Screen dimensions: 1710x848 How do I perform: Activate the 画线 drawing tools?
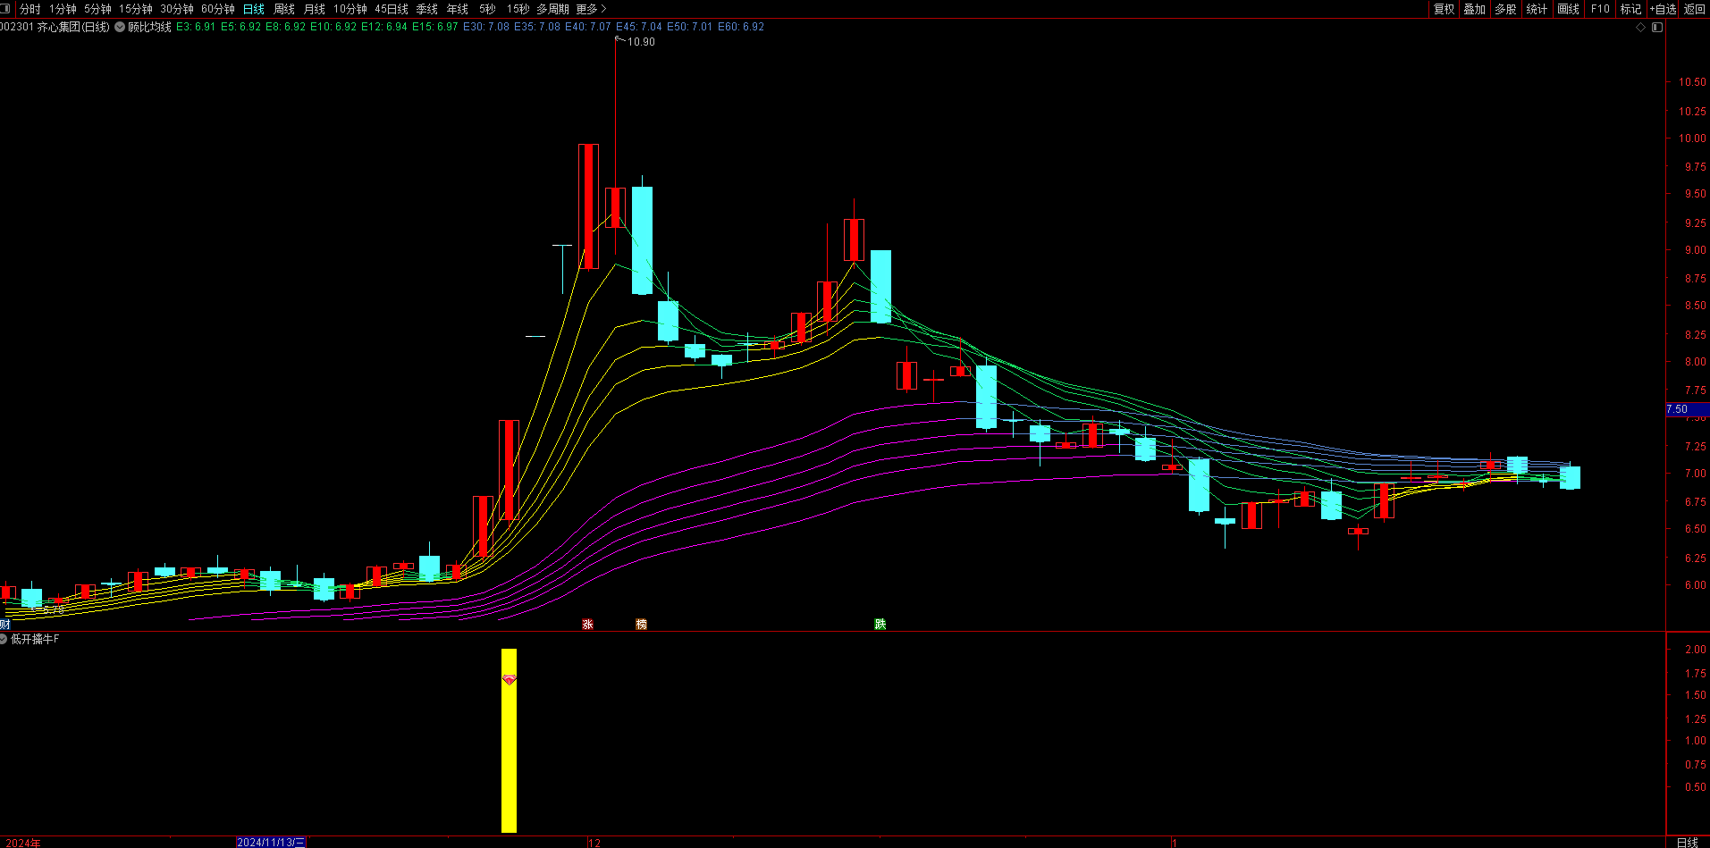coord(1569,9)
